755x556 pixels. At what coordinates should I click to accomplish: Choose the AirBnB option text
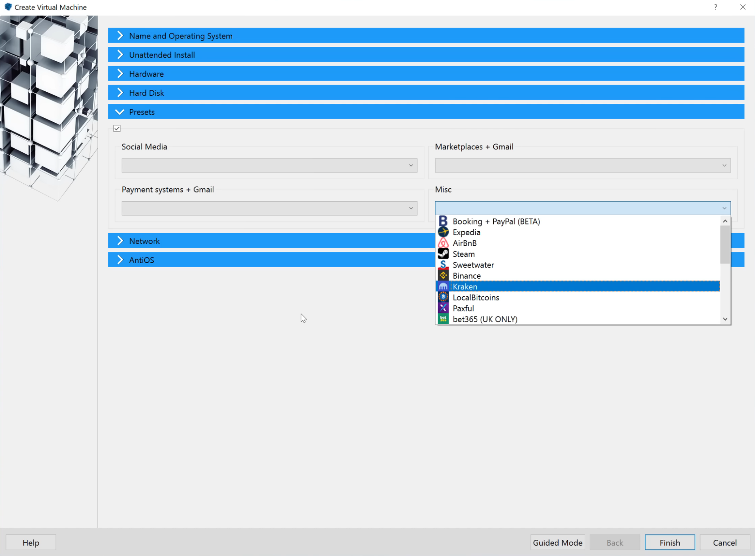(x=465, y=243)
